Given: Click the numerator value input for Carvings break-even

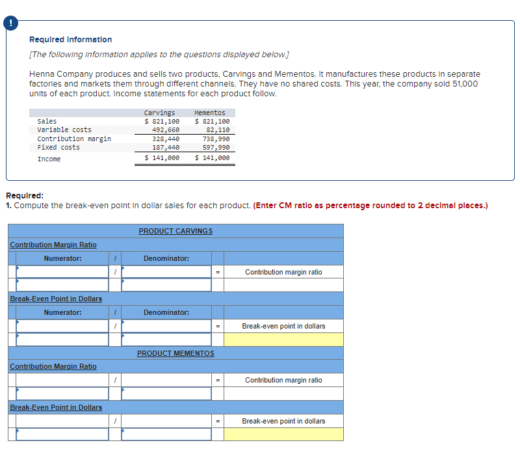Looking at the screenshot, I should [60, 339].
